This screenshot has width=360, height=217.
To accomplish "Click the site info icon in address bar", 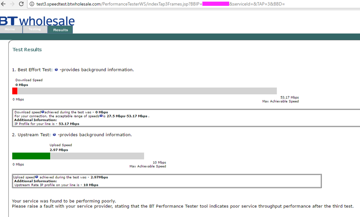I will coord(32,4).
